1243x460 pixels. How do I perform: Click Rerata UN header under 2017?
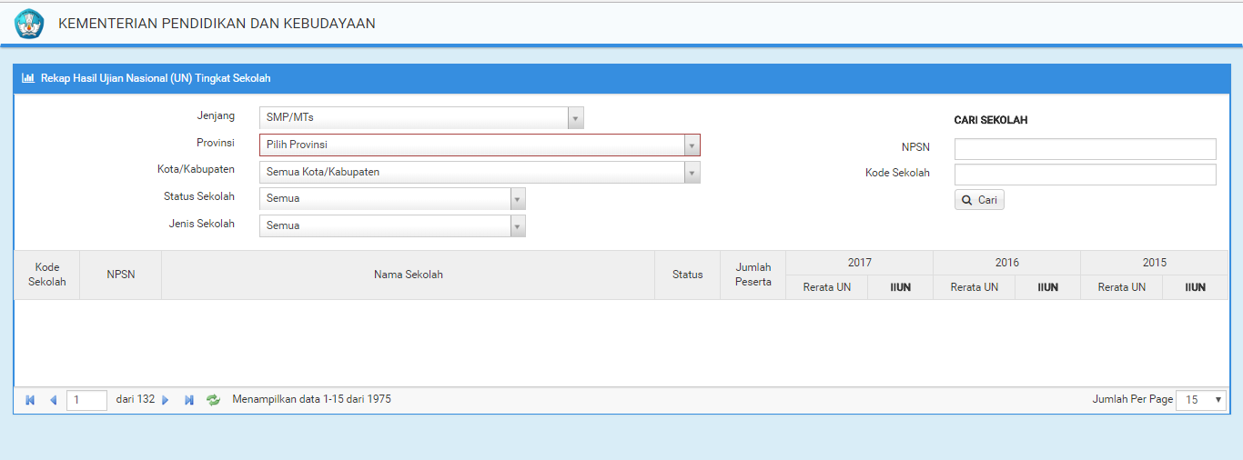tap(827, 287)
